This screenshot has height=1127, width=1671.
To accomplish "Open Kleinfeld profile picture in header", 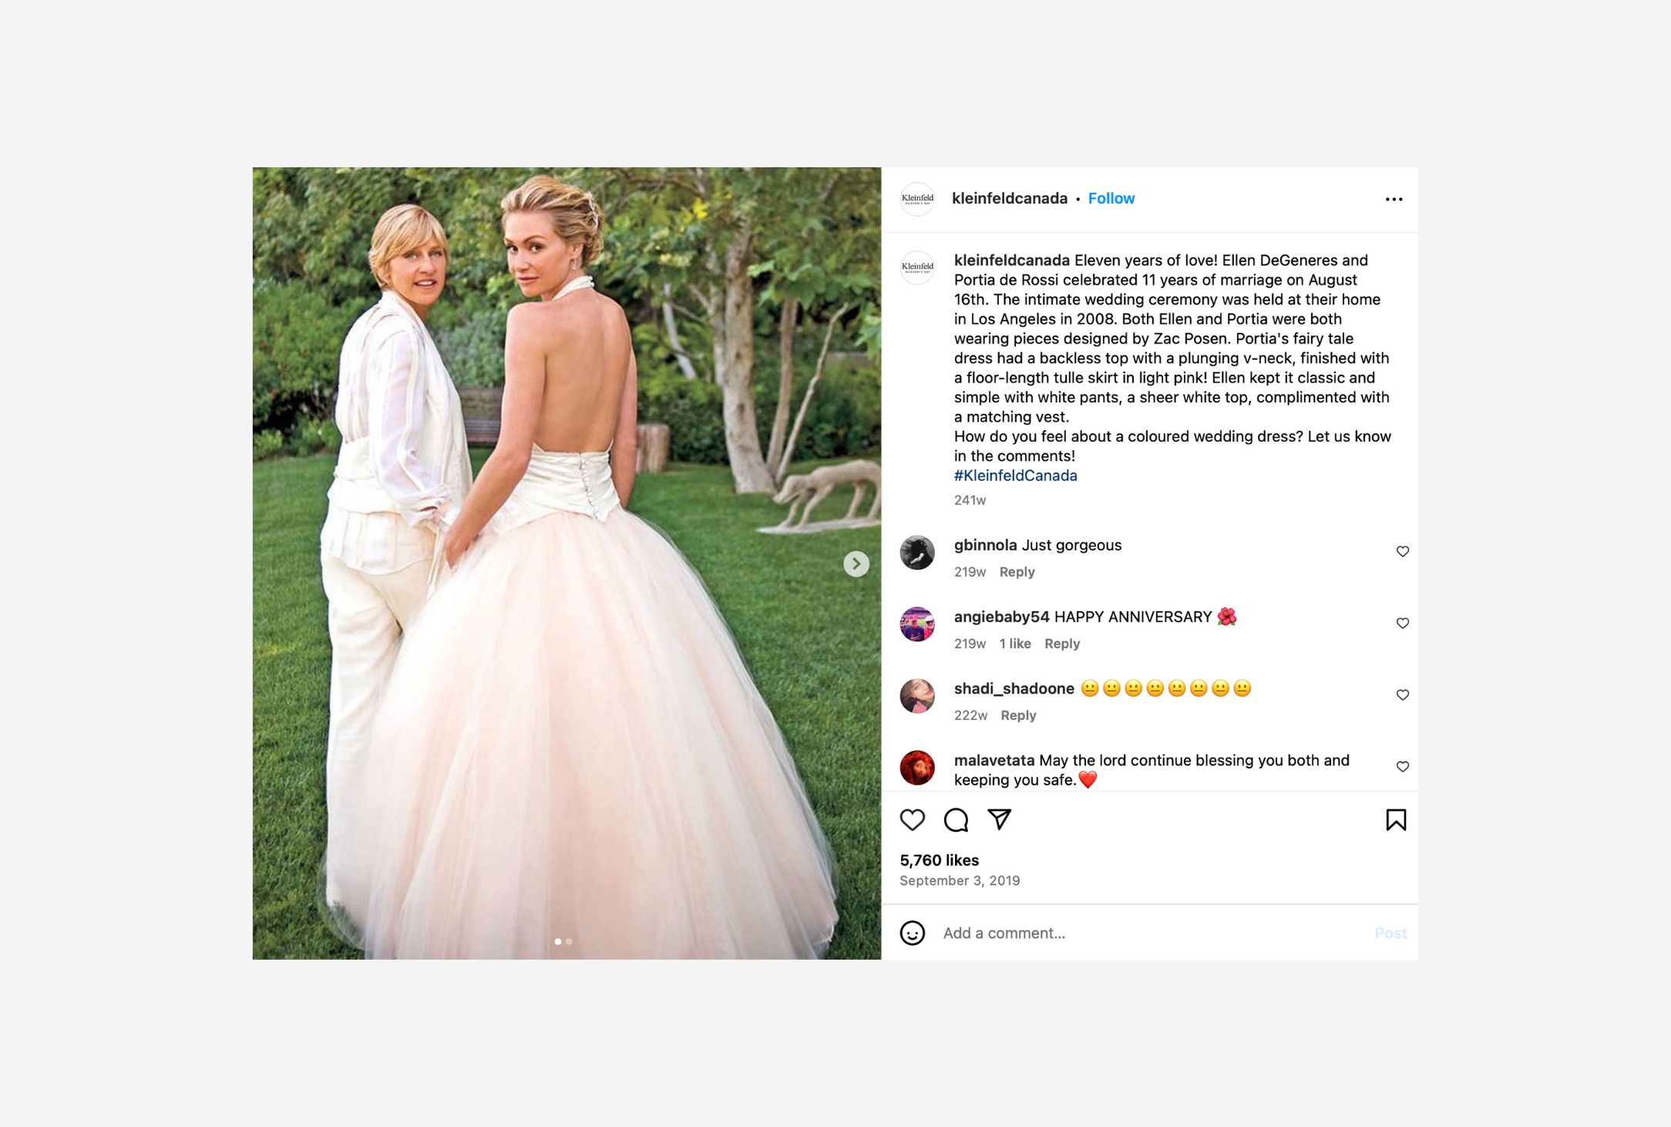I will [x=917, y=199].
